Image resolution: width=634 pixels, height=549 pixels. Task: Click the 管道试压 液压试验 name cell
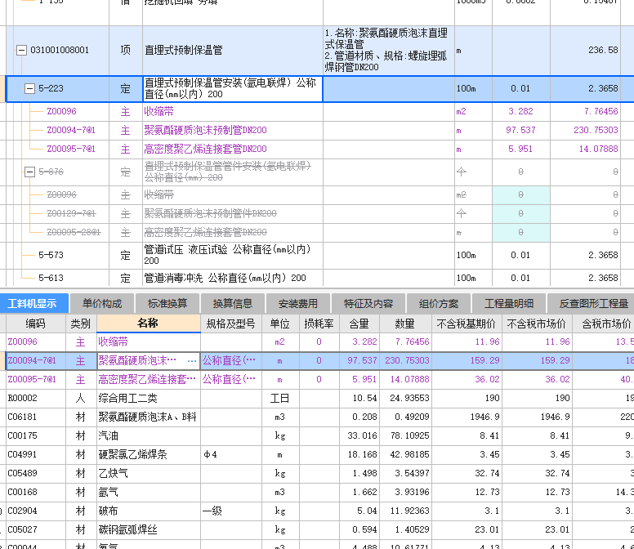pyautogui.click(x=233, y=255)
